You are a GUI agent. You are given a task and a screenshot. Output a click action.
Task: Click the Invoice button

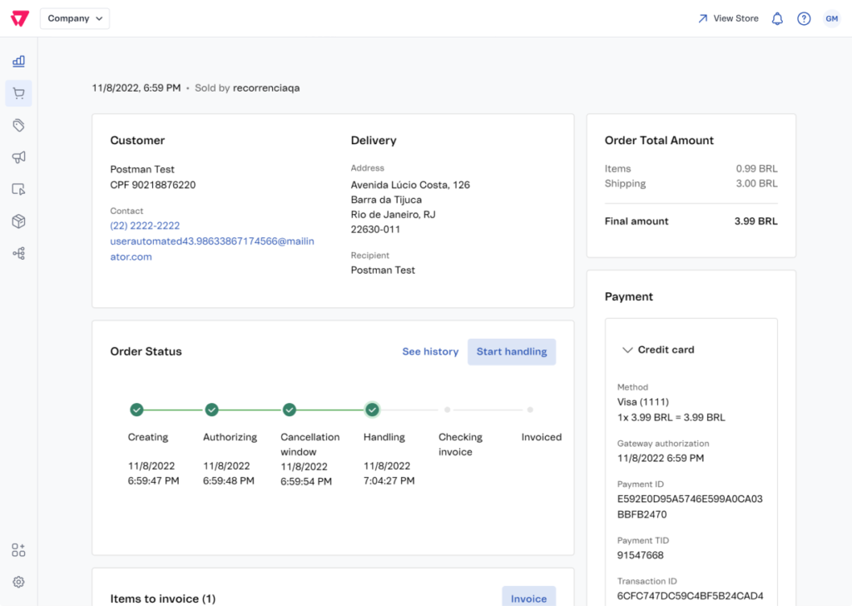(x=528, y=598)
